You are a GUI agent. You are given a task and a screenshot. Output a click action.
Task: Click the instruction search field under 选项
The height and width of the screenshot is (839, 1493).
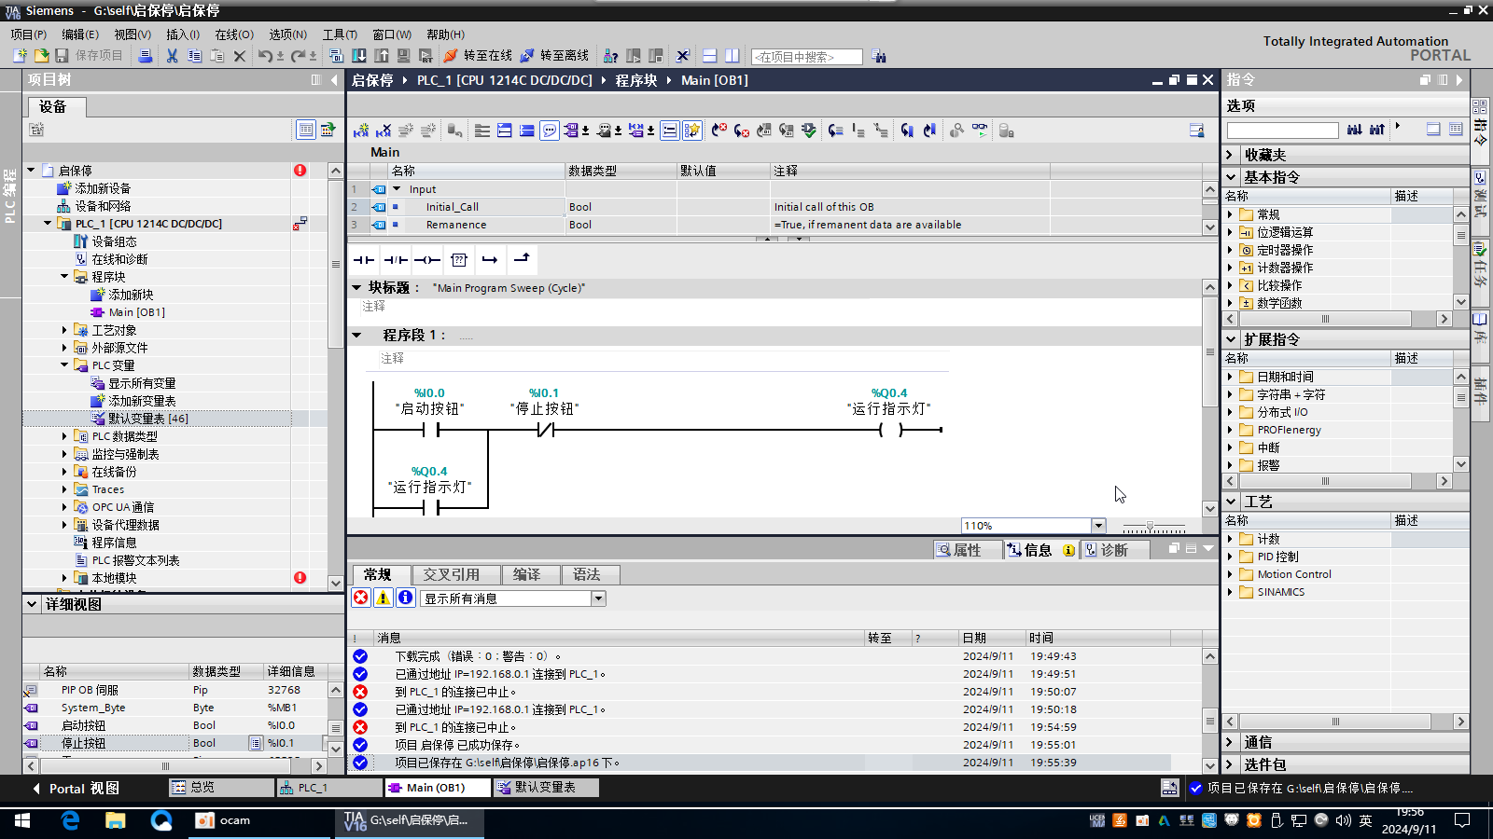1282,131
